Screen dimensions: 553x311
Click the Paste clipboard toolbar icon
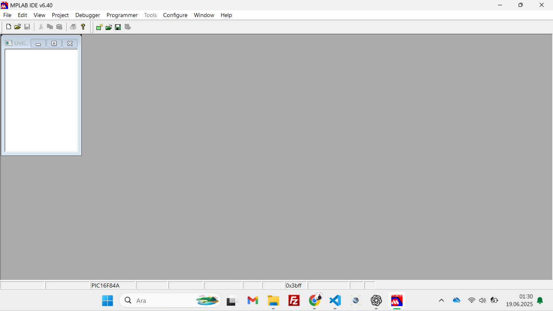[59, 27]
